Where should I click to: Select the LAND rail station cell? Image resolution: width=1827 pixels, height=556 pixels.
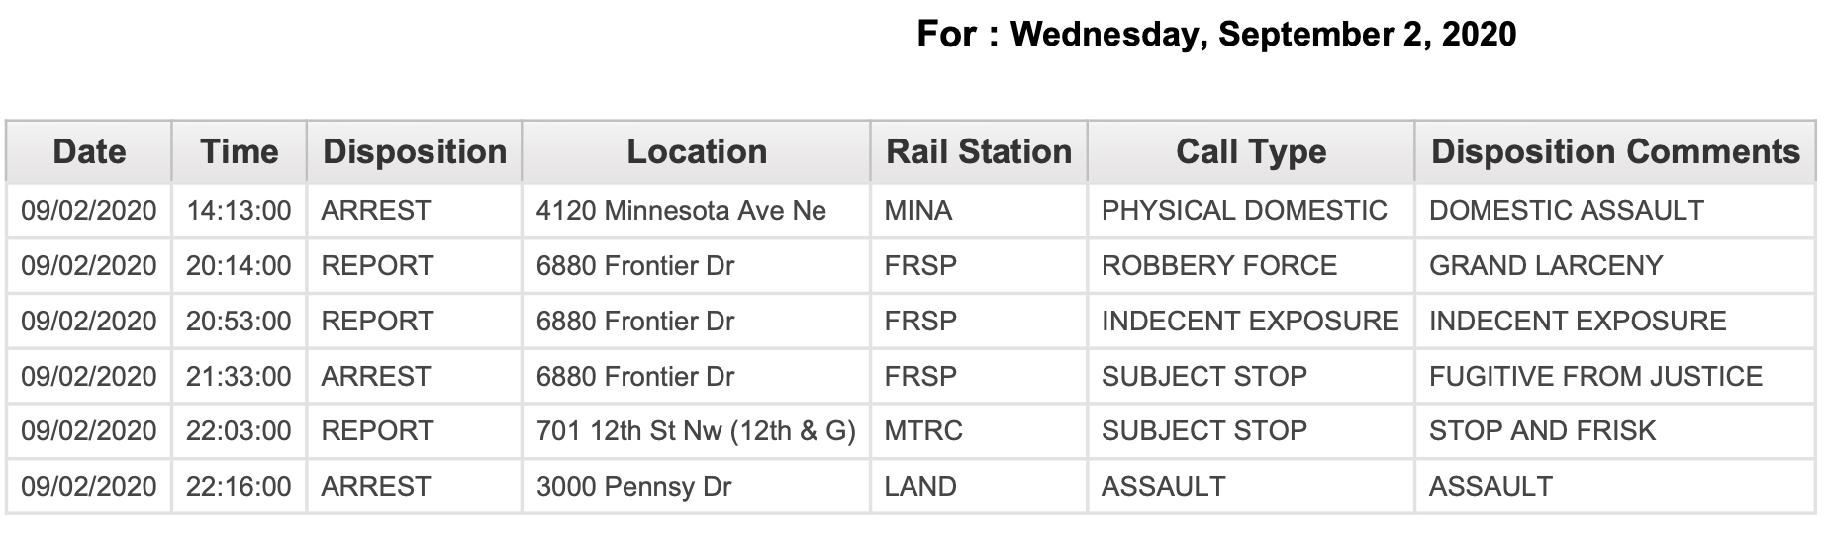click(x=979, y=487)
